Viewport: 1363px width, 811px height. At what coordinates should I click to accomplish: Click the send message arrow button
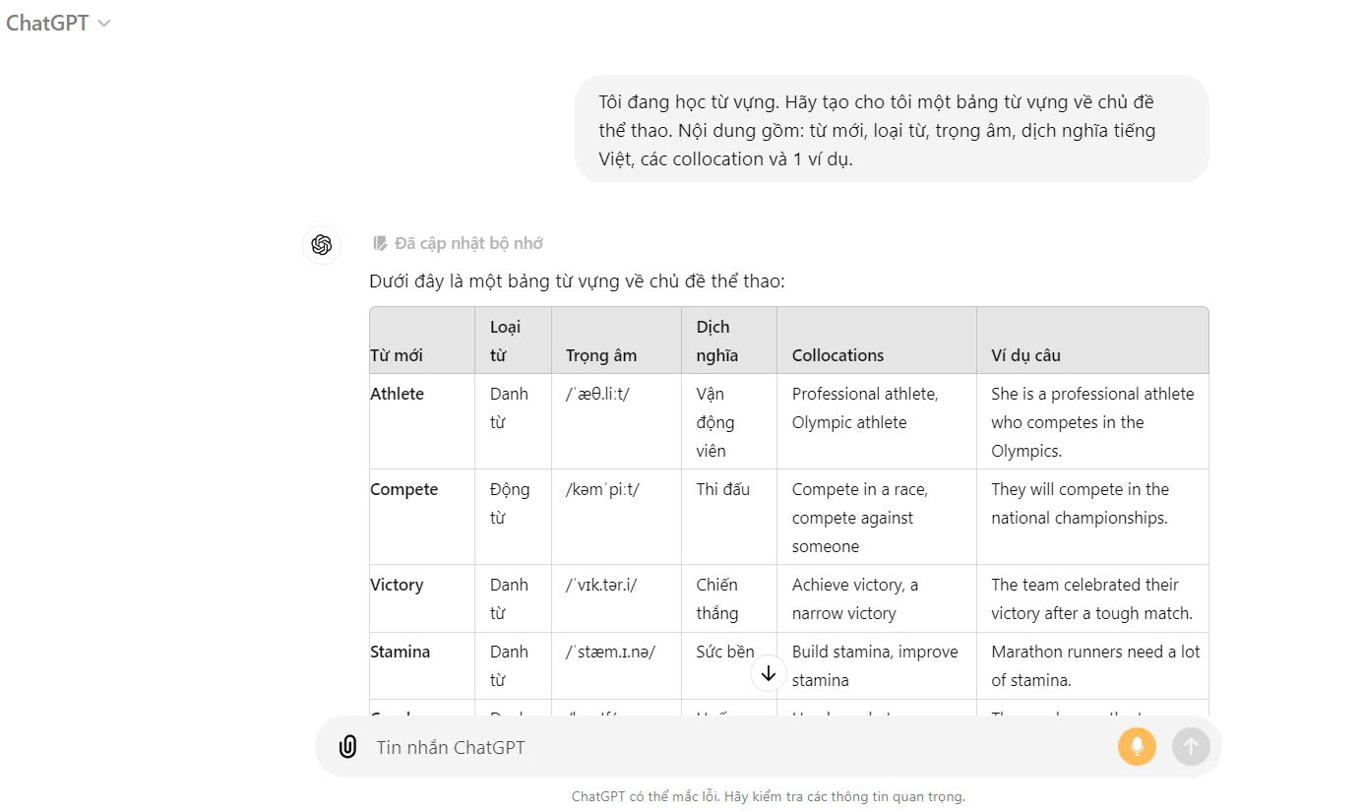pyautogui.click(x=1190, y=747)
